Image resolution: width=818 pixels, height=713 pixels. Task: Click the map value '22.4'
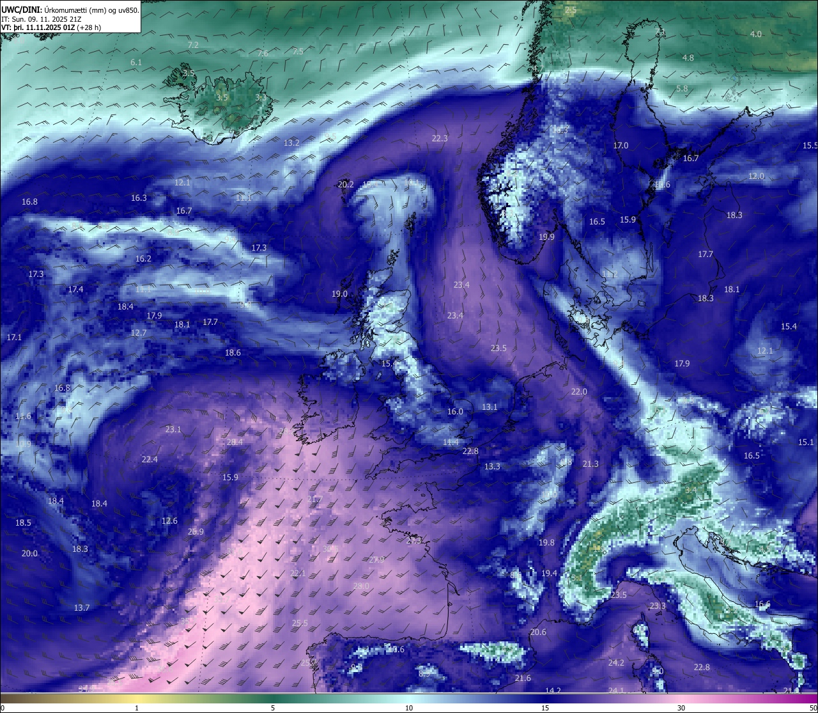(x=150, y=460)
